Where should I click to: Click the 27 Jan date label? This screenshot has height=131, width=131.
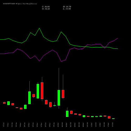point(41,125)
